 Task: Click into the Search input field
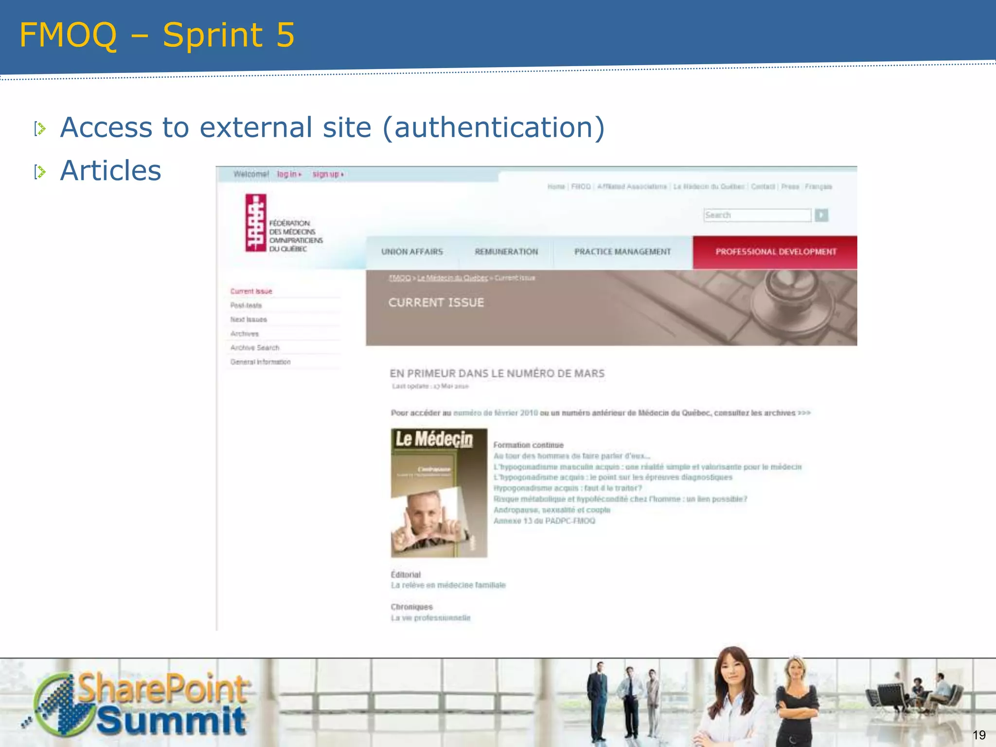coord(757,215)
